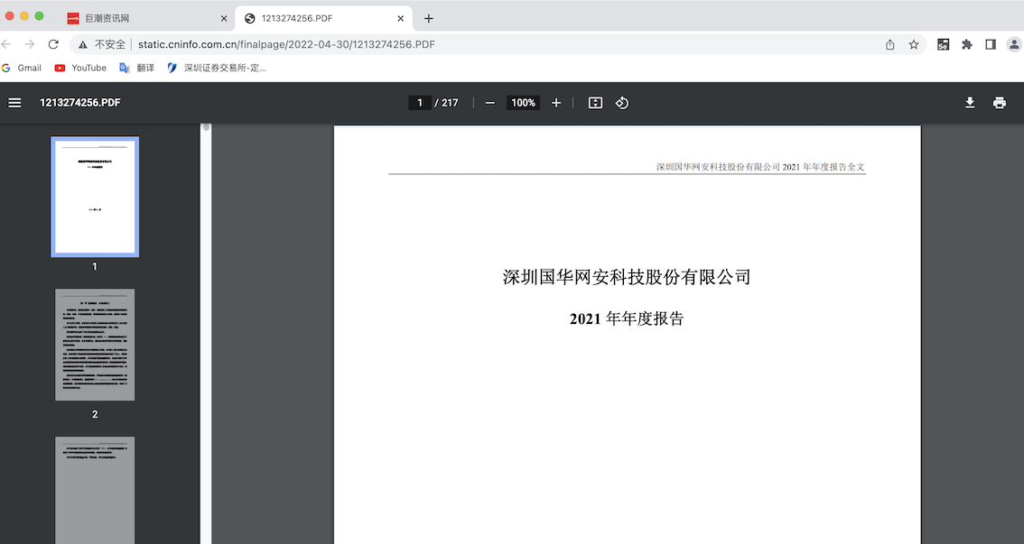Go forward in browser history
This screenshot has height=544, width=1024.
(x=30, y=44)
